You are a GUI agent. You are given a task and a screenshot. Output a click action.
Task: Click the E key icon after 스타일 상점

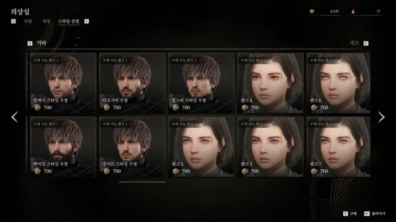click(87, 22)
